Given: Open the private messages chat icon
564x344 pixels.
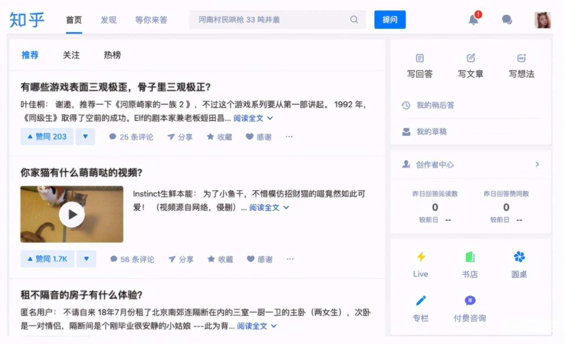Looking at the screenshot, I should point(507,19).
